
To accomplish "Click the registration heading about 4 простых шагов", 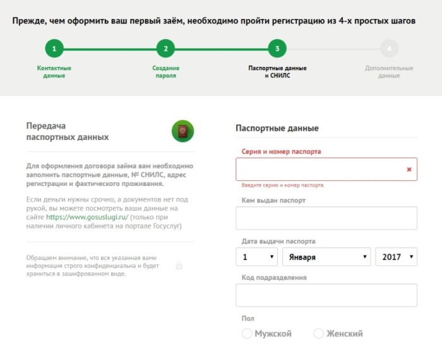I will 213,21.
